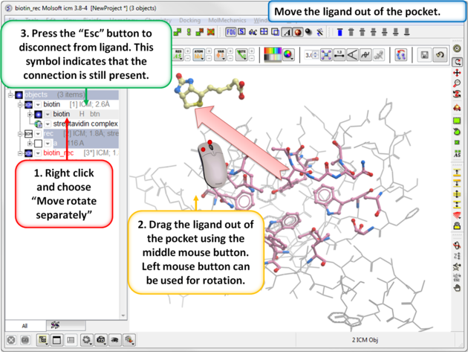Open dropdown arrow next to biotin H btn
This screenshot has width=468, height=352.
pos(47,115)
